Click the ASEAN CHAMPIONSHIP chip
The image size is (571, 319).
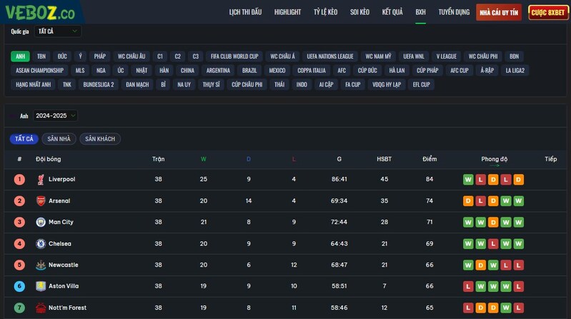pos(40,70)
